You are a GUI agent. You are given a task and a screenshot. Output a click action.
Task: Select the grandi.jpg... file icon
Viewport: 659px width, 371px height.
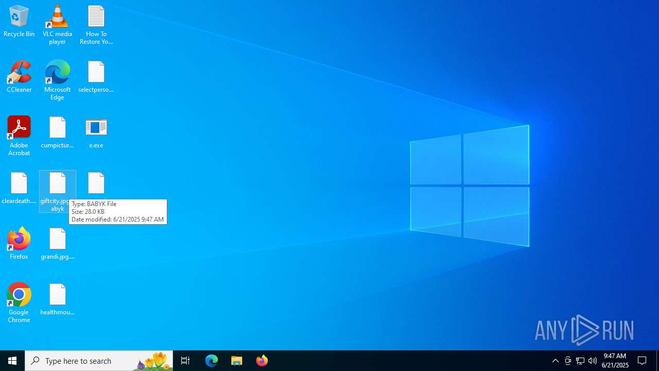pos(57,244)
